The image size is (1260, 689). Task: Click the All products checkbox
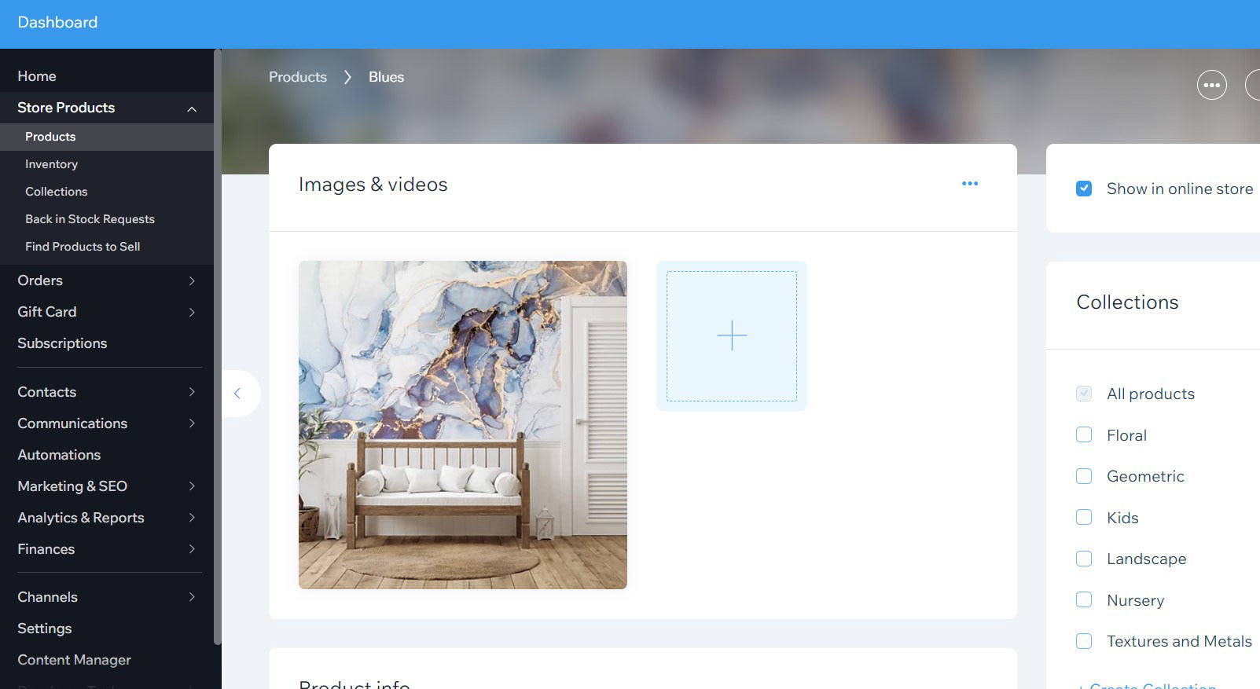point(1084,394)
